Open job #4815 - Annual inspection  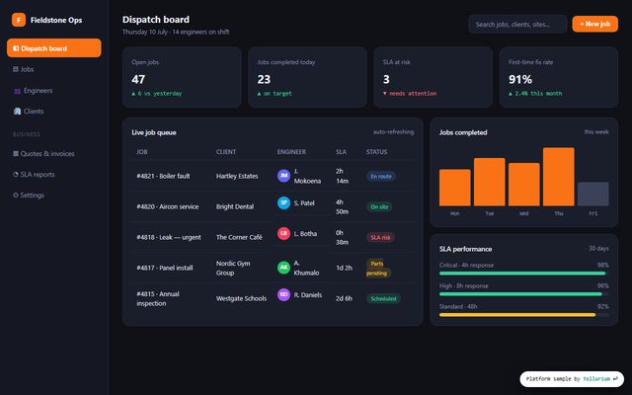click(x=158, y=298)
